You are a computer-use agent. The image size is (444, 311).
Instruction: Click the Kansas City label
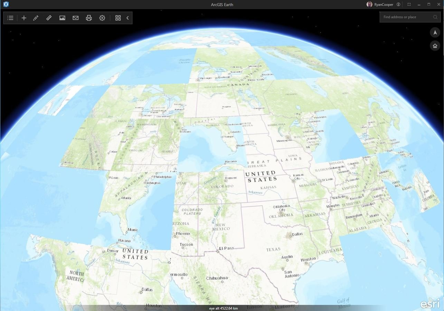(x=298, y=177)
